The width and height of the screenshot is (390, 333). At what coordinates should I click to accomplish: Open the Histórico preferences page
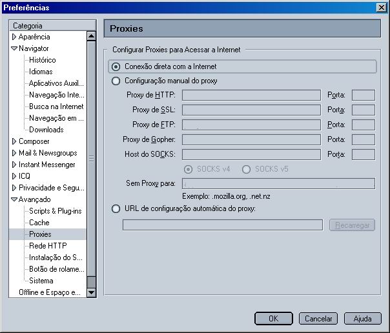(42, 60)
